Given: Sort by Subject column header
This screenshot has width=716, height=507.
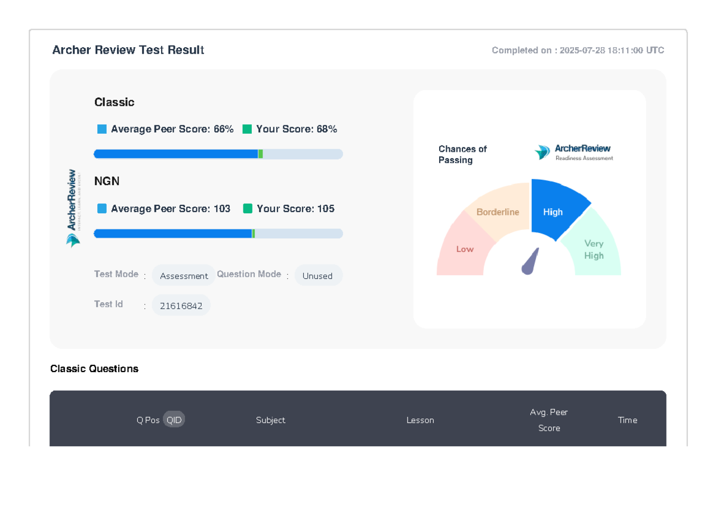Looking at the screenshot, I should [271, 420].
